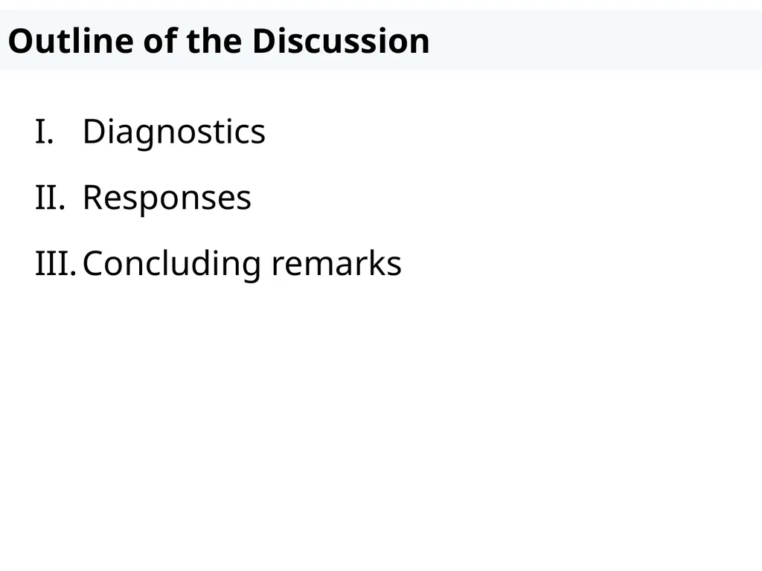Image resolution: width=762 pixels, height=571 pixels.
Task: Click the "Responses" list item
Action: (x=167, y=198)
